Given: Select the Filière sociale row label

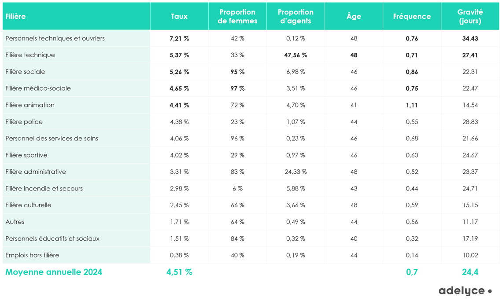Looking at the screenshot, I should tap(25, 72).
